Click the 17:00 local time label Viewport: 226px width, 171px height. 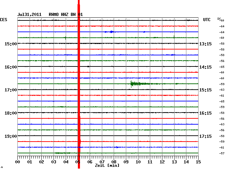(11, 90)
